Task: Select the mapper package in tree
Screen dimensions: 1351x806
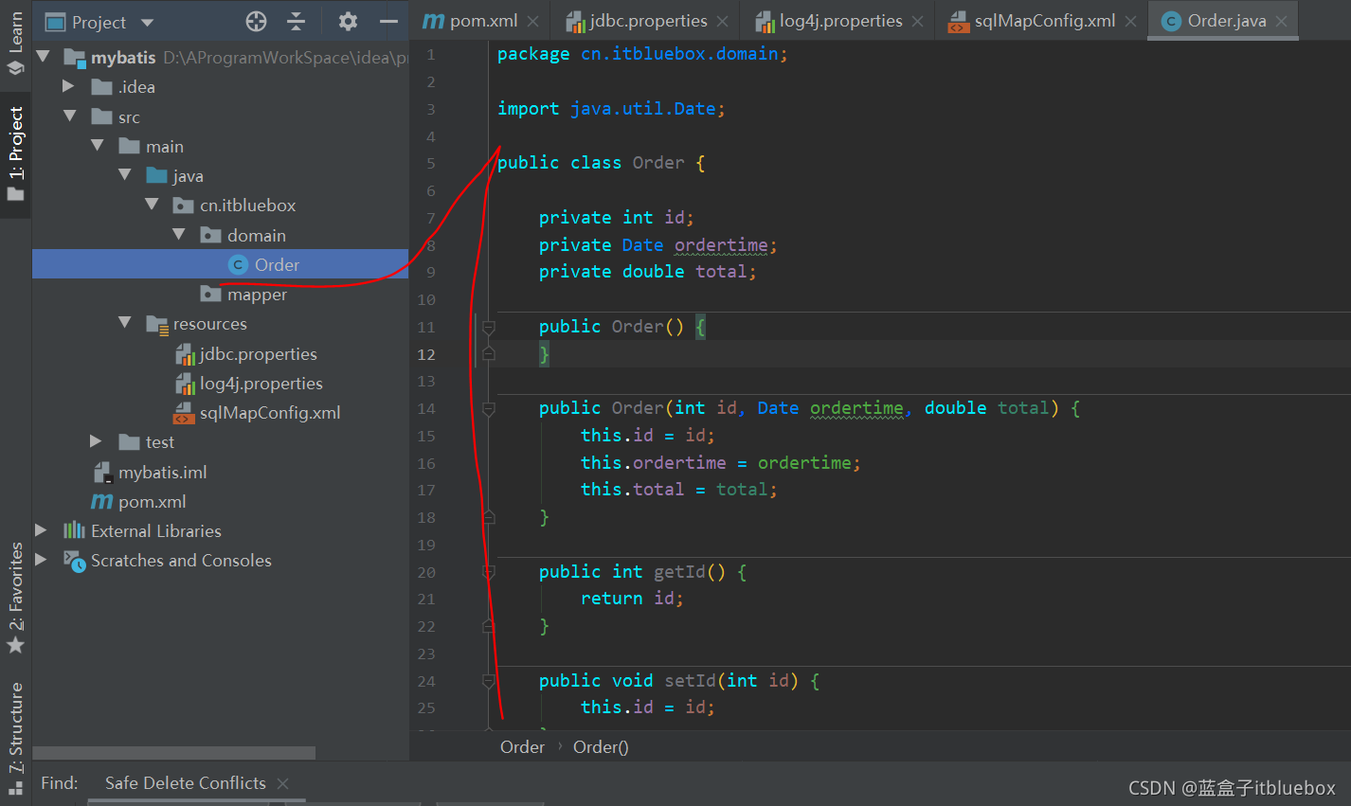Action: (257, 295)
